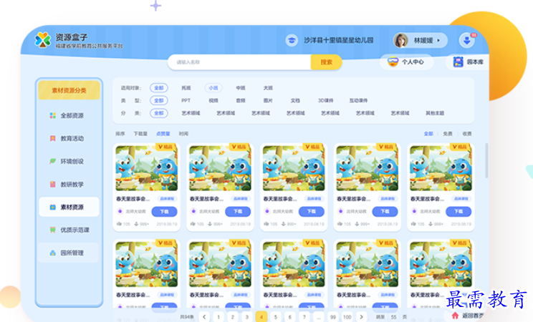Screen dimensions: 533x322
Task: Choose 小班 age group filter
Action: (x=213, y=88)
